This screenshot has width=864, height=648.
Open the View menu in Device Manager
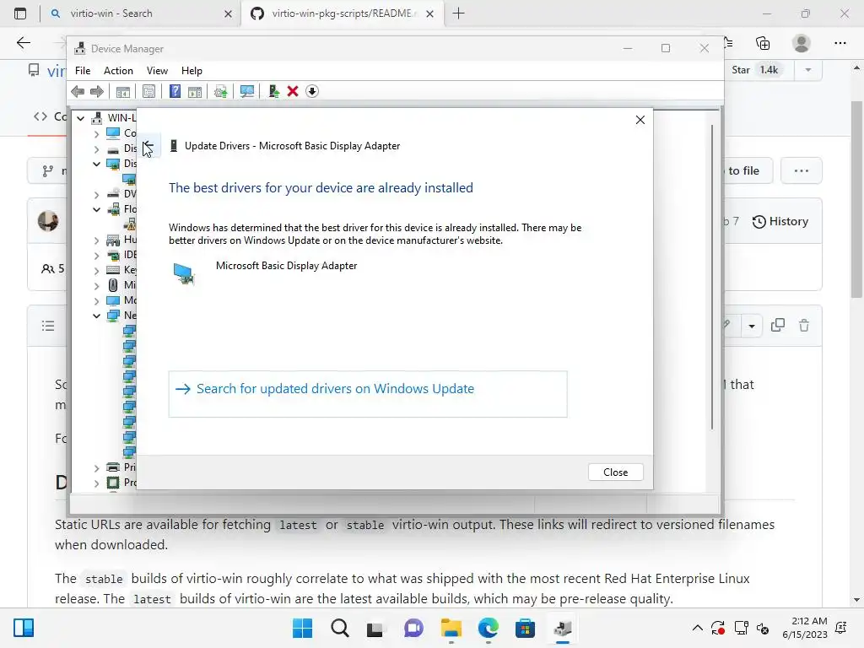click(157, 71)
